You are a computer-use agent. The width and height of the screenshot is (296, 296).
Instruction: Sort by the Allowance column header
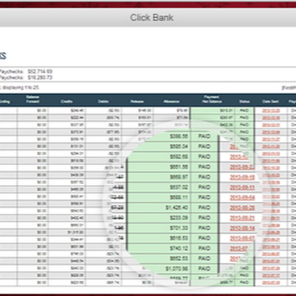coord(171,101)
